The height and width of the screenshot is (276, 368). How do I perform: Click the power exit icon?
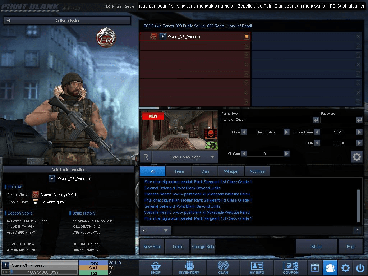360,267
